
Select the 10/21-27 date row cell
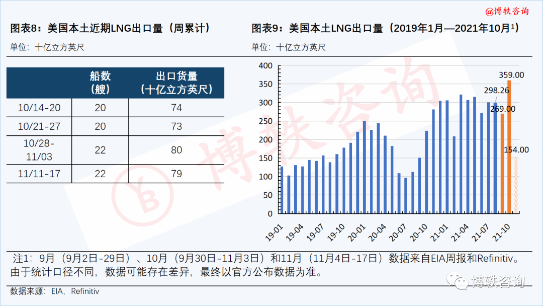tap(39, 126)
